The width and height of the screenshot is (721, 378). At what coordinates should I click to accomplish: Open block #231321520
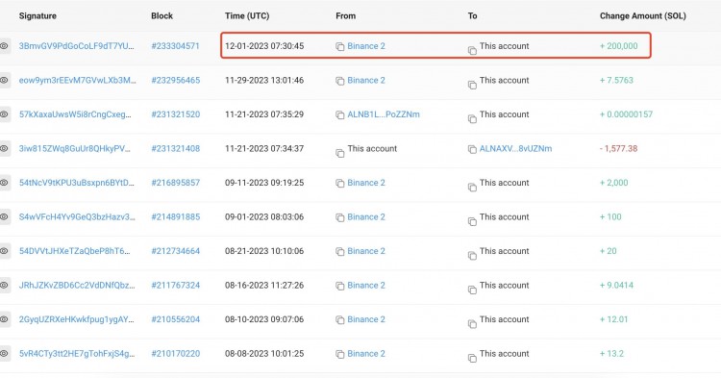[x=176, y=114]
